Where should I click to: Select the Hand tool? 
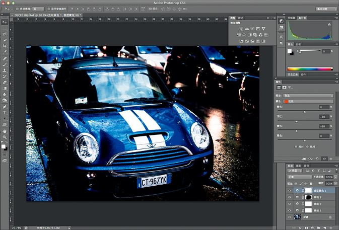coord(5,131)
